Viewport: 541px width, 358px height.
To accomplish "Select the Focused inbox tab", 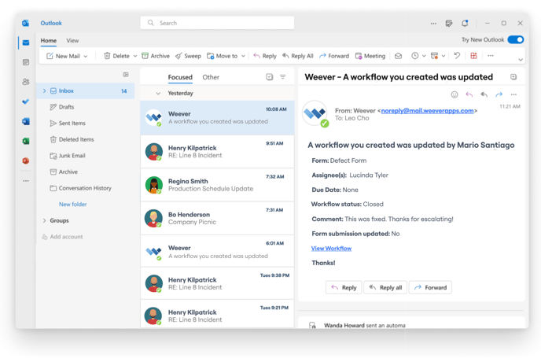I will coord(180,77).
